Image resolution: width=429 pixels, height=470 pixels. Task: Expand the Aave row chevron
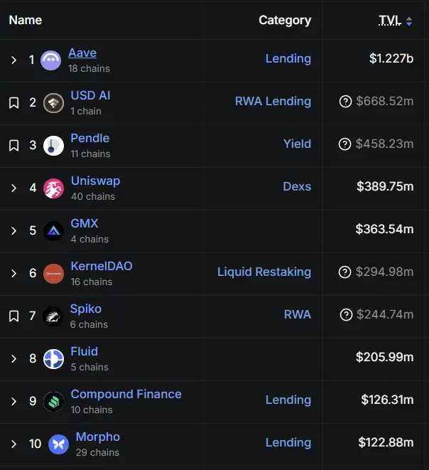click(13, 60)
